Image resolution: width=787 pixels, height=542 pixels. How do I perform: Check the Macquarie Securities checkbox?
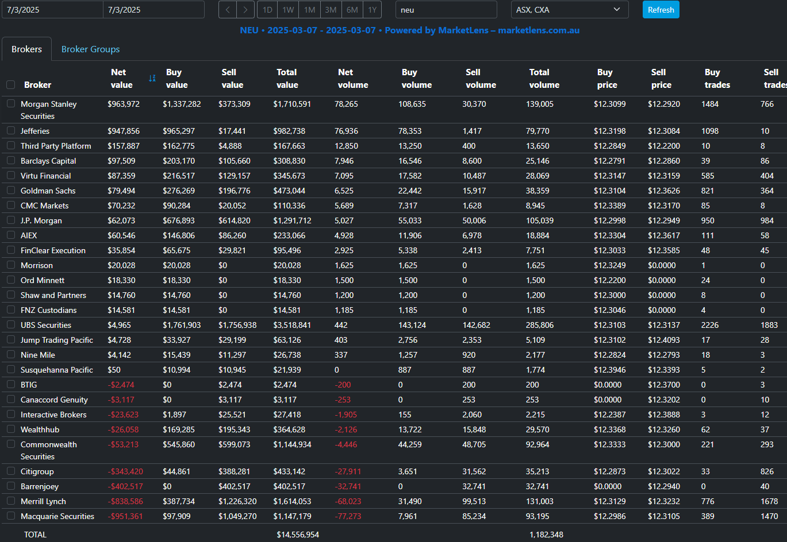[11, 516]
